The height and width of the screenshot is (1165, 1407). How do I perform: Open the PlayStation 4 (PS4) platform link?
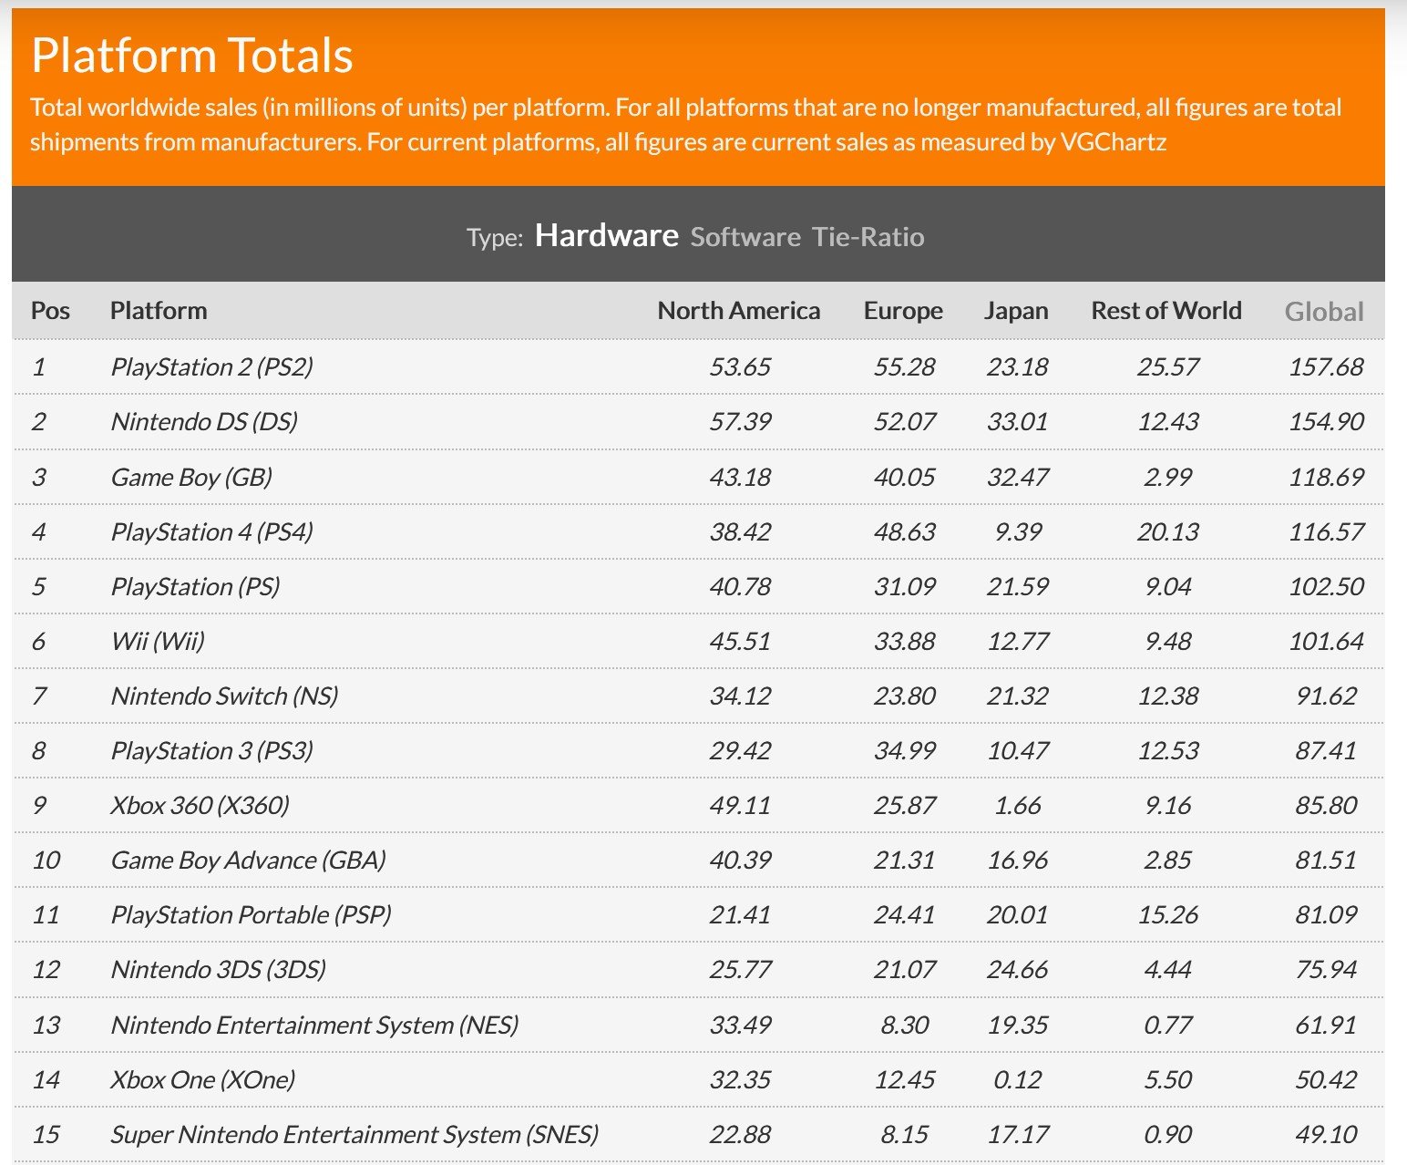(x=211, y=531)
